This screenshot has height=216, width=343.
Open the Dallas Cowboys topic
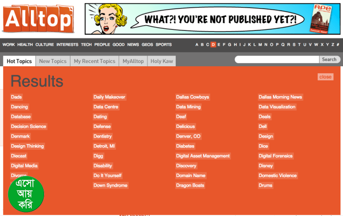[x=193, y=97]
